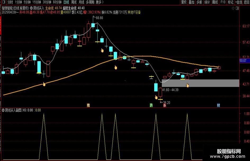The width and height of the screenshot is (250, 161).
Task: Click the panel layout icon at top-left
Action: [x=4, y=2]
